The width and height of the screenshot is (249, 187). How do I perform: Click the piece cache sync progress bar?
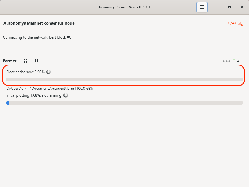click(125, 79)
